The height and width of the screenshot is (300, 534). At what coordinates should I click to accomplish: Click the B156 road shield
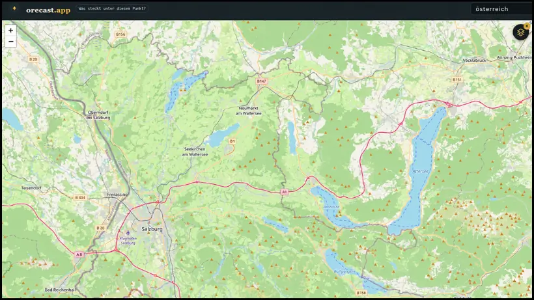pos(120,34)
